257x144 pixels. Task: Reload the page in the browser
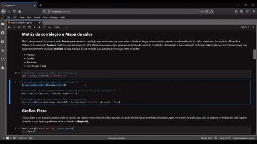coord(14,12)
